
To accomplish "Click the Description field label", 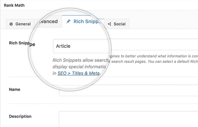I will click(20, 116).
